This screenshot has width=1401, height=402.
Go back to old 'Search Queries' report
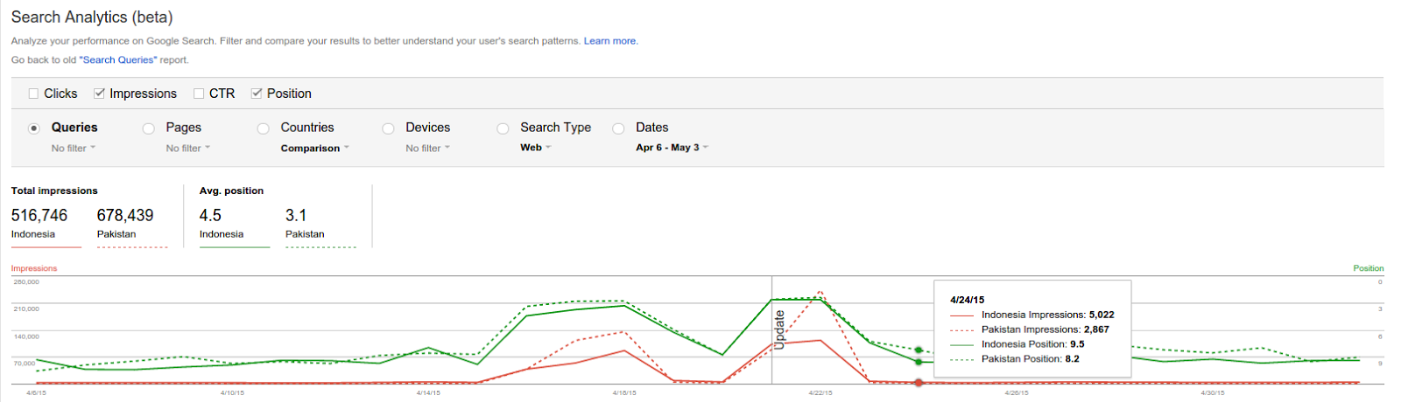point(118,60)
